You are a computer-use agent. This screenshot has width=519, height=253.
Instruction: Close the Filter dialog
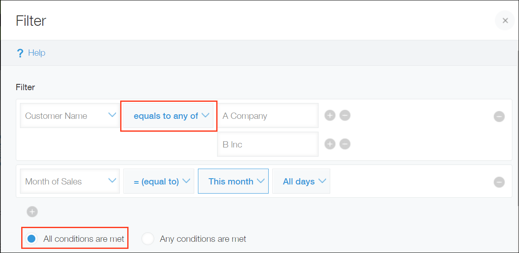pyautogui.click(x=505, y=20)
